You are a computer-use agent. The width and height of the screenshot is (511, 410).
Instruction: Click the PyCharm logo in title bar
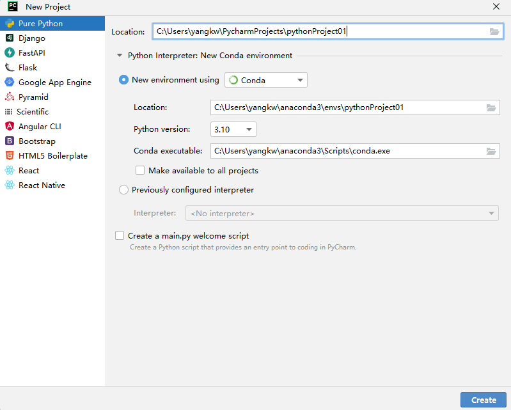point(13,6)
